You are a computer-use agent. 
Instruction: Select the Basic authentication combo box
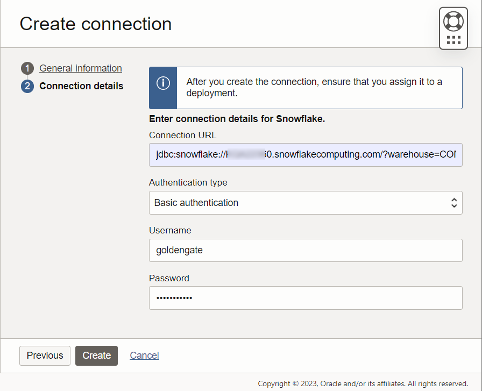(x=306, y=203)
